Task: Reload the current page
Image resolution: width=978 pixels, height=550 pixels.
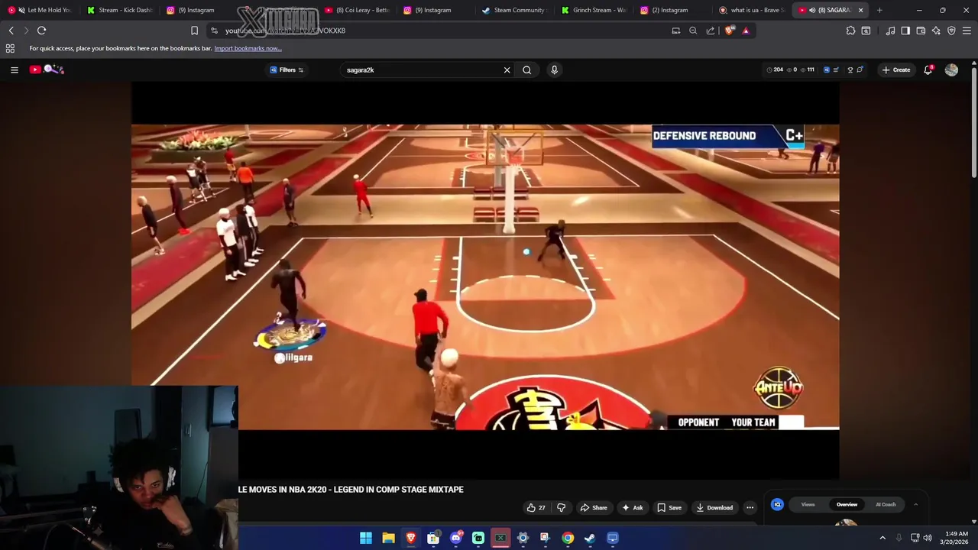Action: 41,31
